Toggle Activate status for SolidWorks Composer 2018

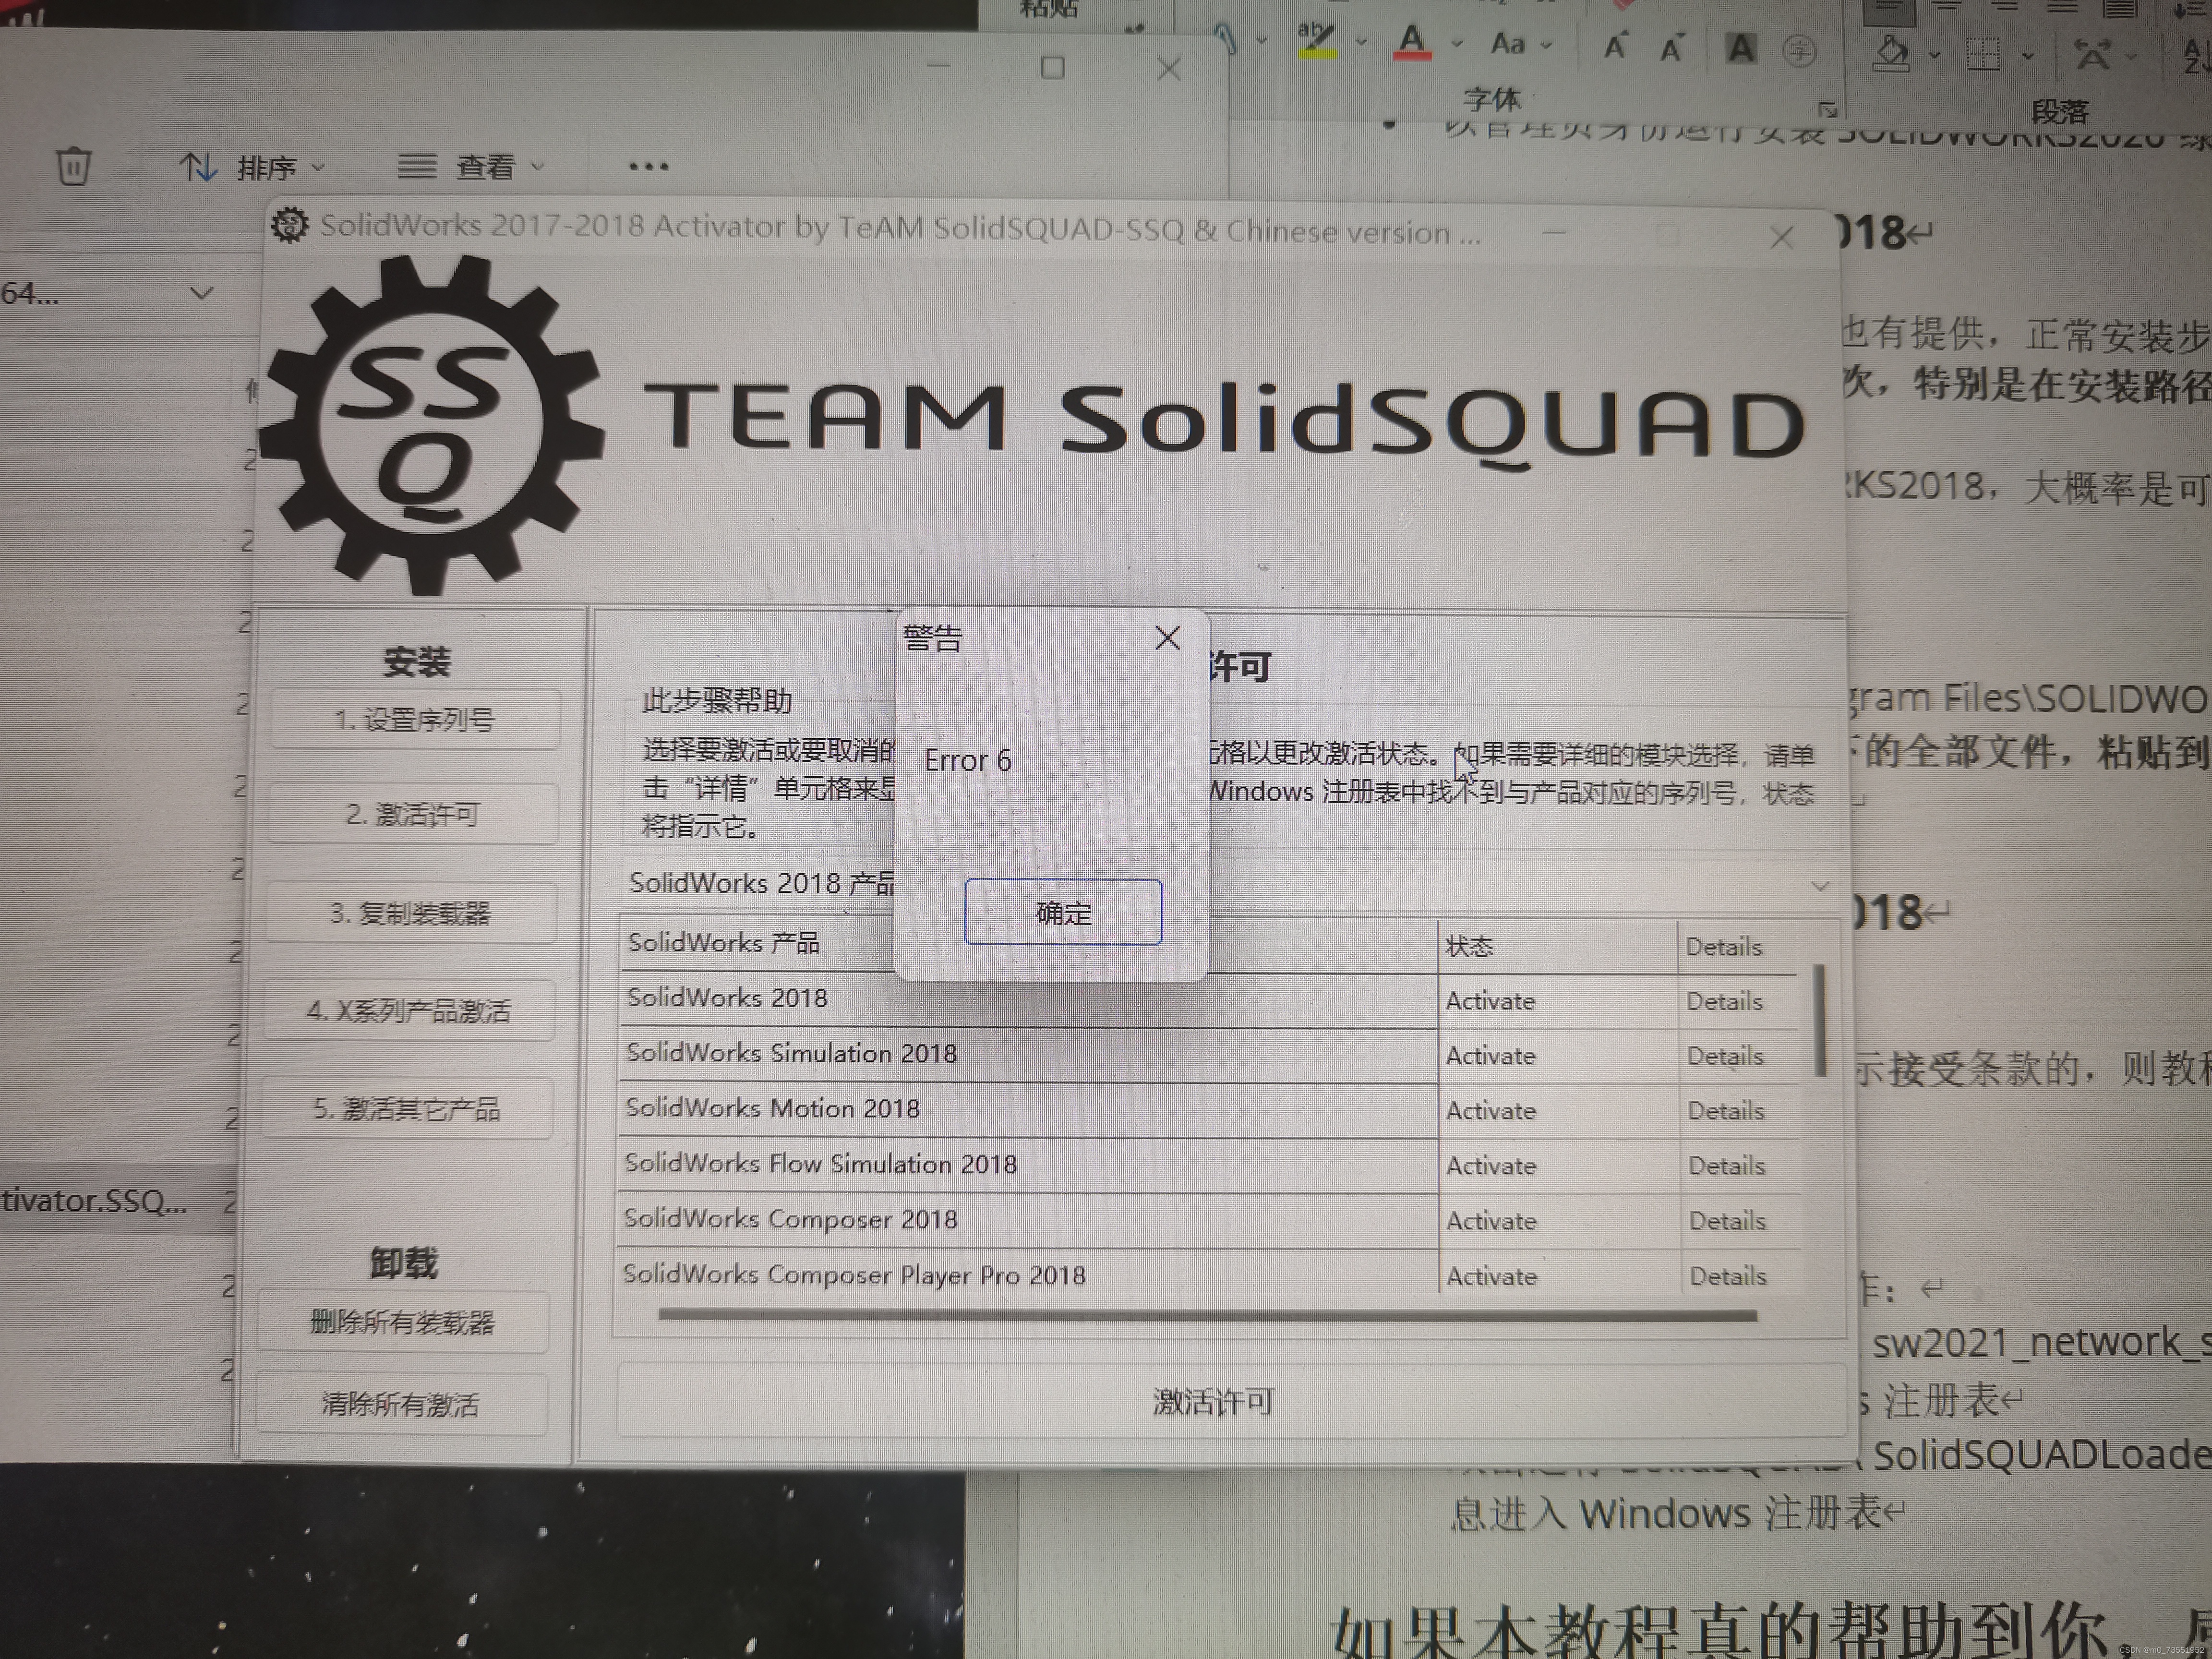1491,1221
